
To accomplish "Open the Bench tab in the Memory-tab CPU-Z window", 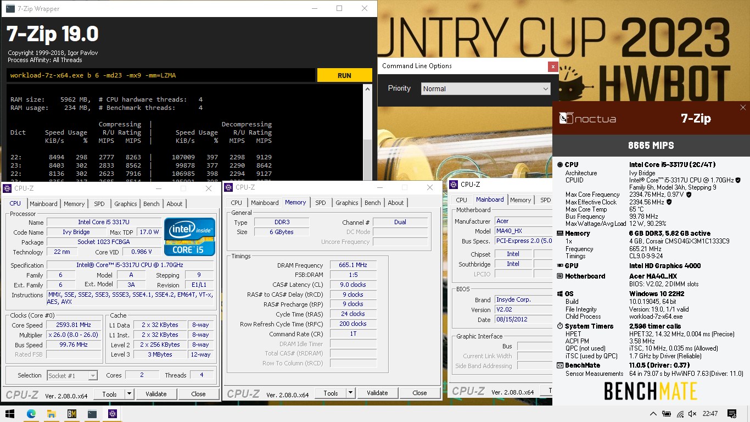I will point(373,203).
